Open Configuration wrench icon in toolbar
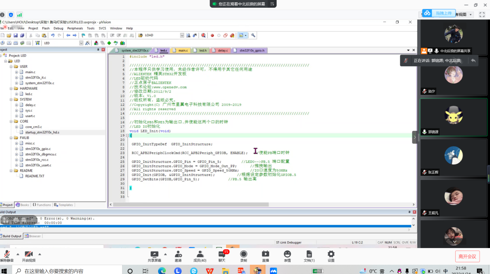The height and width of the screenshot is (274, 490). (x=253, y=35)
